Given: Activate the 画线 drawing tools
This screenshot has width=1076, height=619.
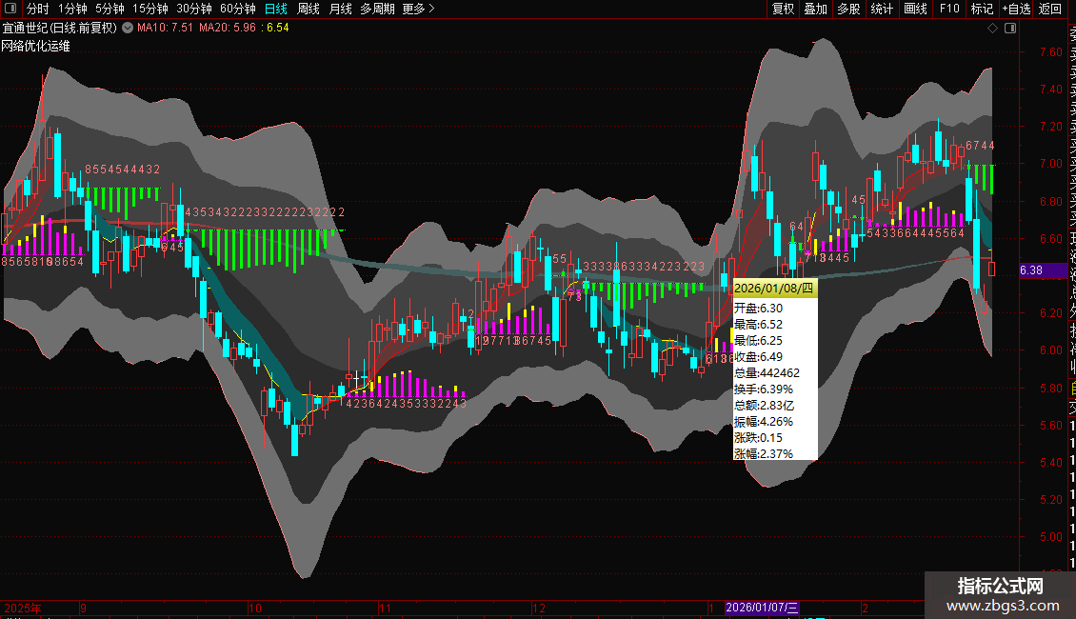Looking at the screenshot, I should (915, 9).
